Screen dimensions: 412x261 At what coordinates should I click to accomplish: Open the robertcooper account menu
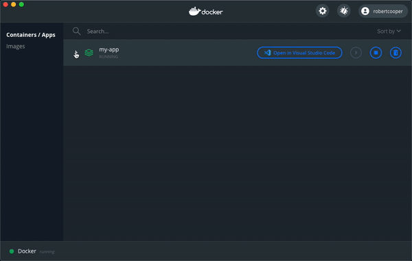tap(383, 11)
